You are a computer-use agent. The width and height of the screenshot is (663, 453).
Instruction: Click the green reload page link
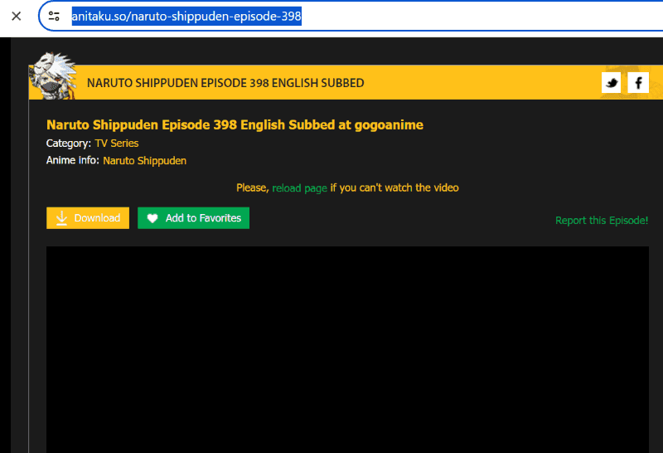tap(299, 188)
